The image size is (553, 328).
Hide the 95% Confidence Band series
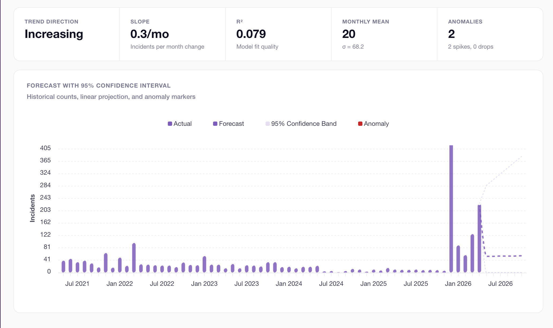304,124
